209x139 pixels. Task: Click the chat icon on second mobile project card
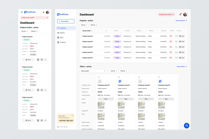point(42,90)
